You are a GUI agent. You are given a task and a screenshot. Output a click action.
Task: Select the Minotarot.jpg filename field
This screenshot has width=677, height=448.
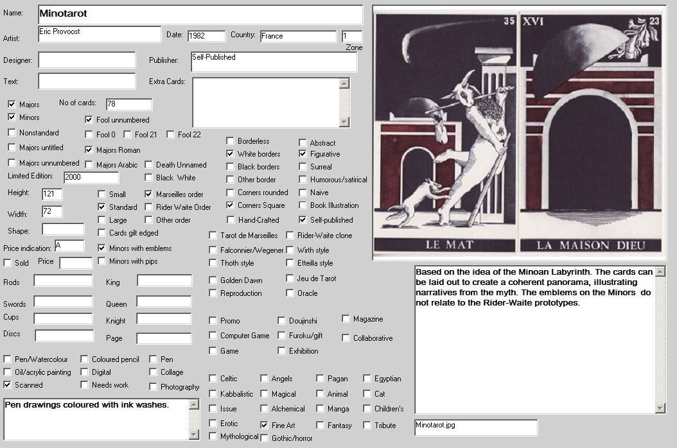pyautogui.click(x=475, y=427)
